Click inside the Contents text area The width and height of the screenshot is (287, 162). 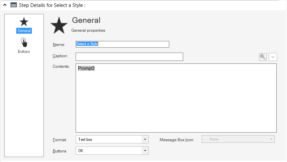176,98
